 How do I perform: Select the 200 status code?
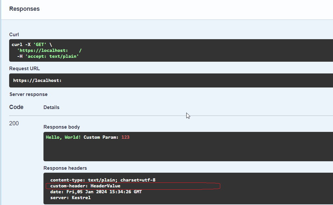pyautogui.click(x=14, y=123)
